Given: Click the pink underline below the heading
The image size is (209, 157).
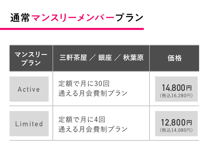Looking at the screenshot, I should point(72,29).
